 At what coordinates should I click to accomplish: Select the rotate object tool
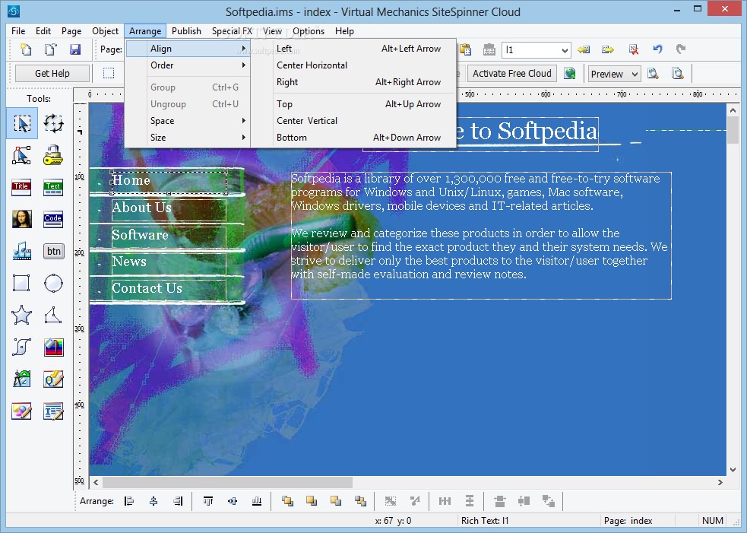[x=53, y=123]
